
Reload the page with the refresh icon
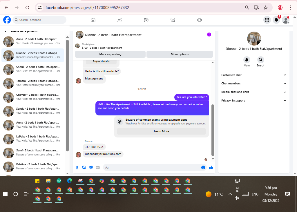pos(27,8)
